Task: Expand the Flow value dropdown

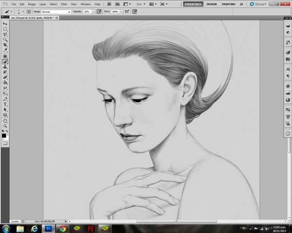Action: (120, 11)
